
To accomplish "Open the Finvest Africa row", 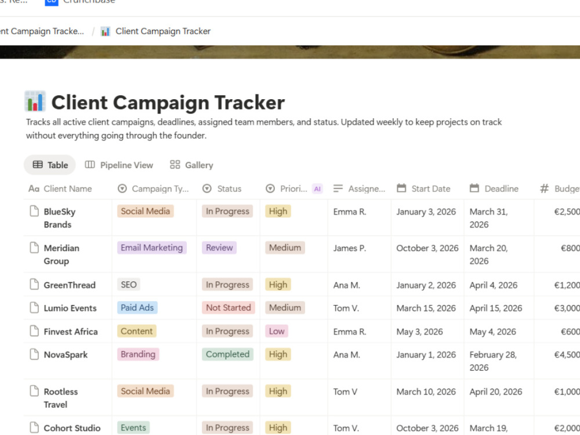I will pos(71,332).
